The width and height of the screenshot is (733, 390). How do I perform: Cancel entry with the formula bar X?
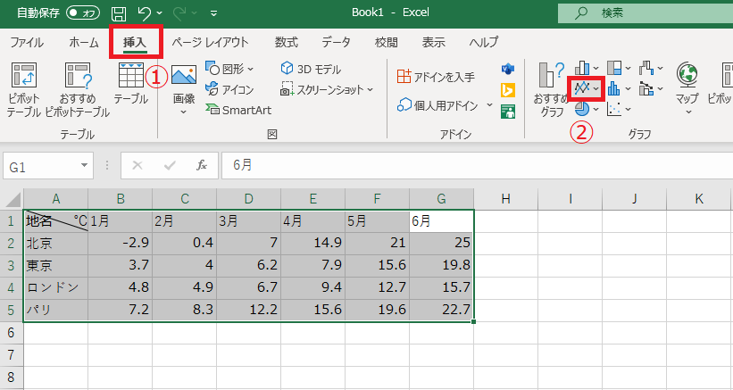(137, 165)
